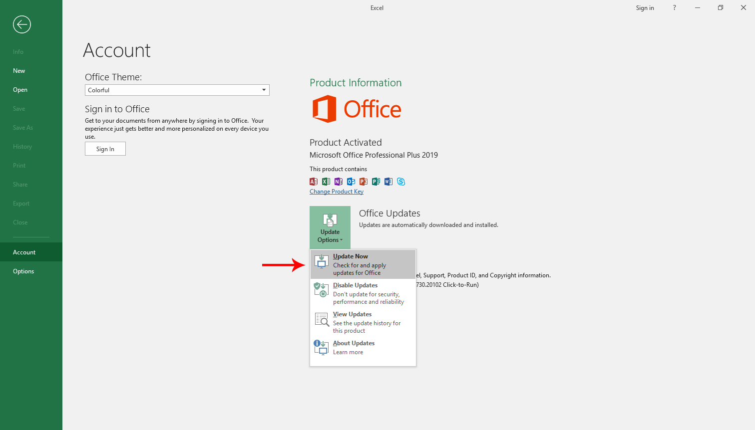This screenshot has width=755, height=430.
Task: Select Save in the sidebar
Action: pos(31,109)
